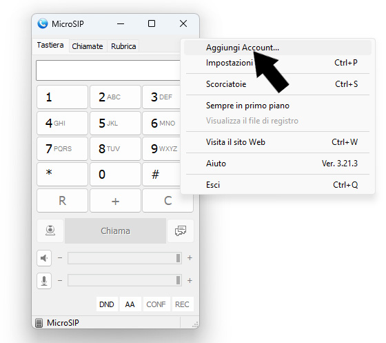Tap the asterisk key
The image size is (386, 343).
pyautogui.click(x=62, y=174)
